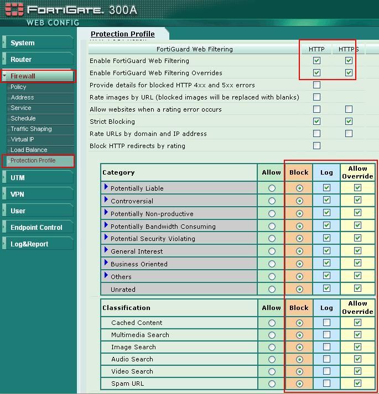Enable Log for Cached Content
Image resolution: width=379 pixels, height=394 pixels.
[x=326, y=322]
